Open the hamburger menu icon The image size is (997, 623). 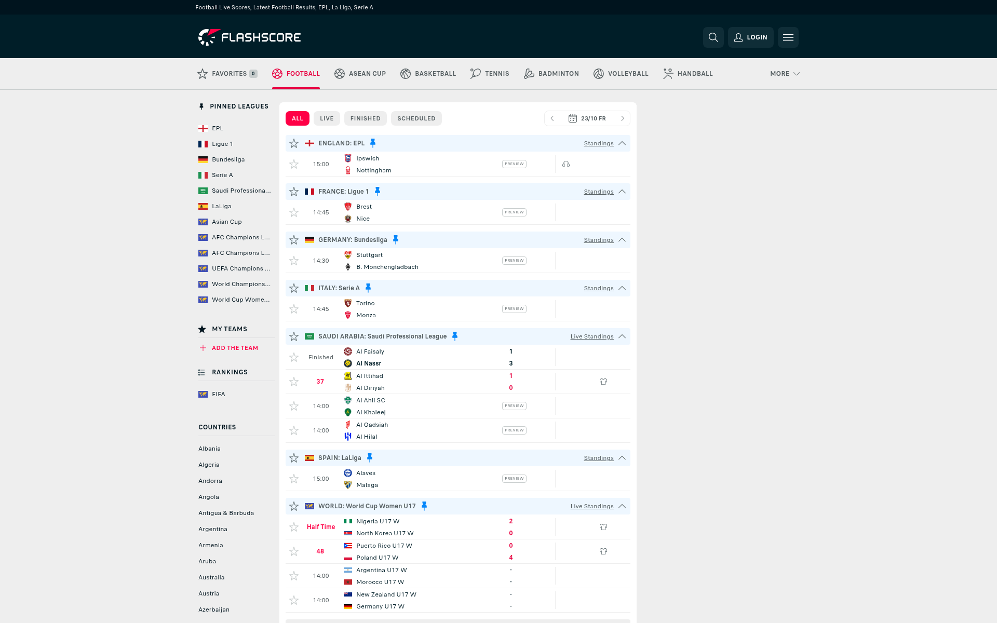click(788, 37)
